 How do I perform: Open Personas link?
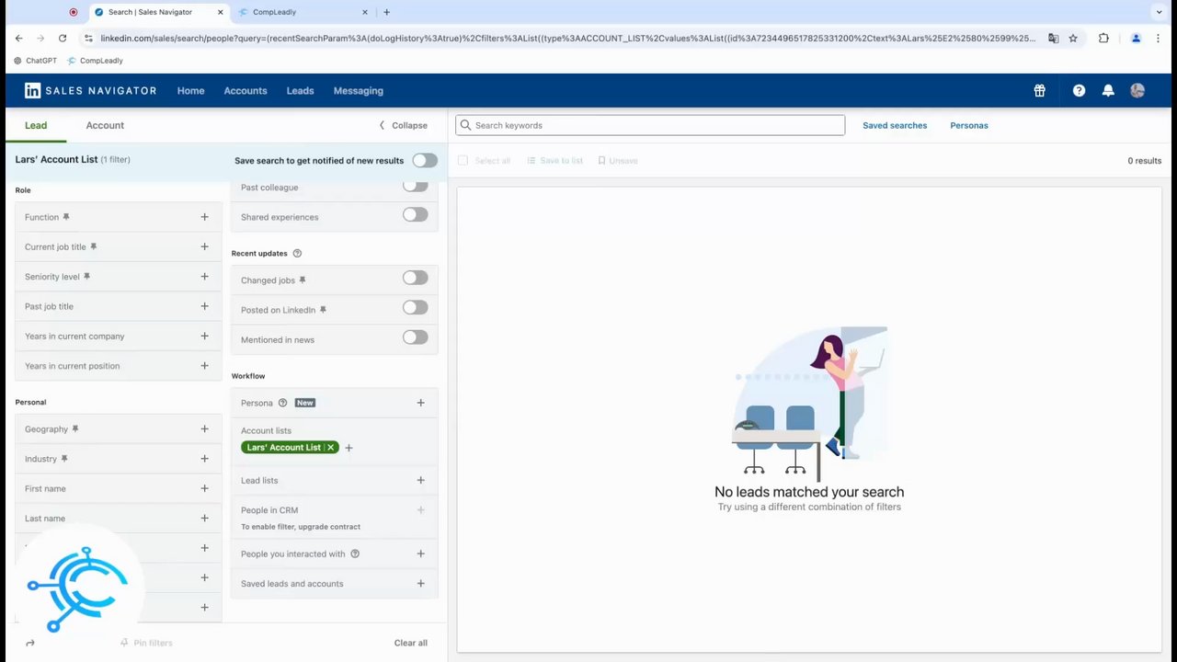click(969, 125)
